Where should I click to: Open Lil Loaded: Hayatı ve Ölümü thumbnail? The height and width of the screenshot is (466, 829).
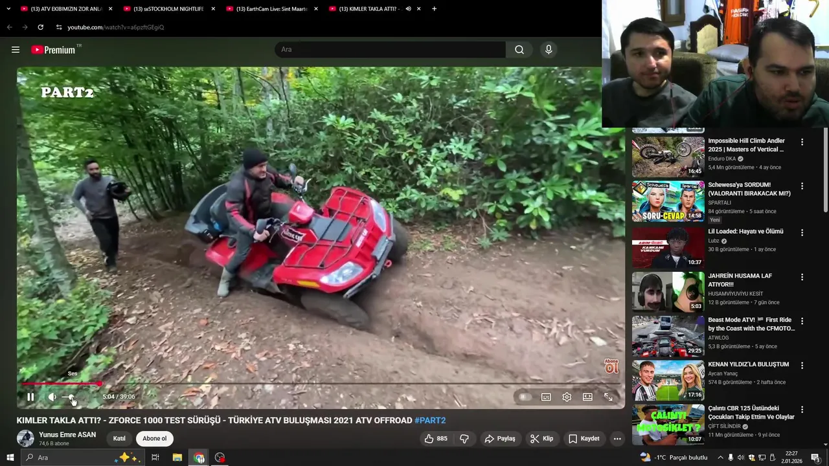[x=668, y=247]
